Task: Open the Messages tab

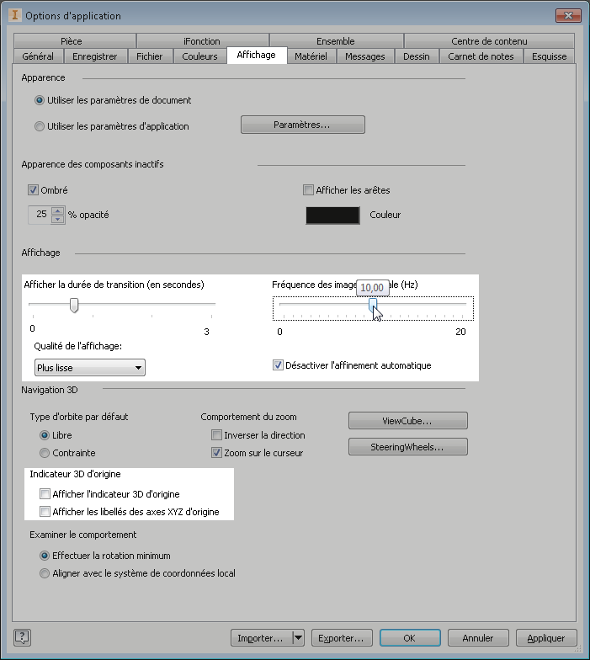Action: tap(365, 56)
